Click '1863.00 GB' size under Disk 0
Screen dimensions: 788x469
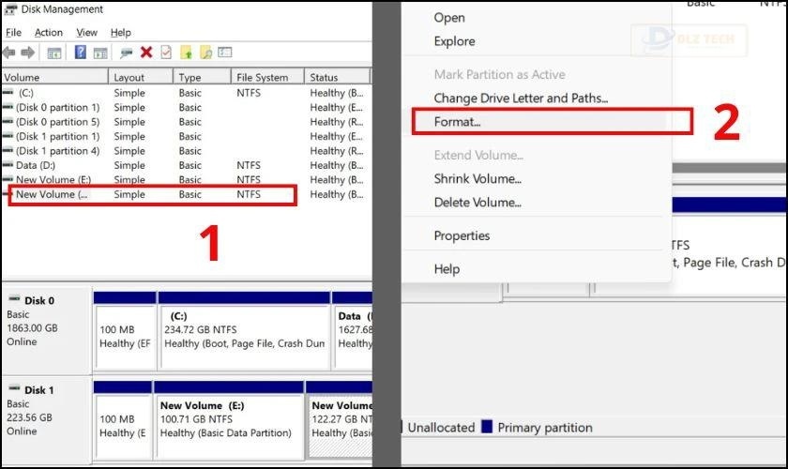32,327
